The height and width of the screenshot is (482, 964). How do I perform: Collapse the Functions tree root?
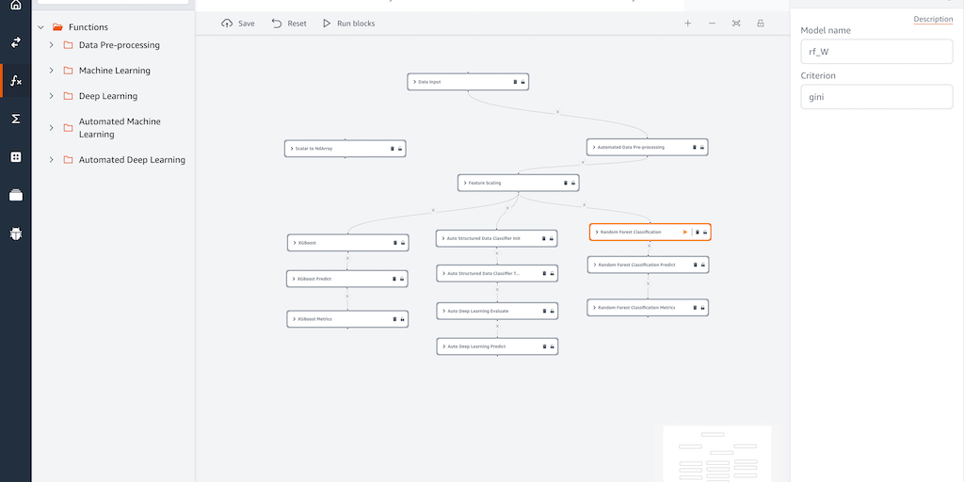(40, 27)
